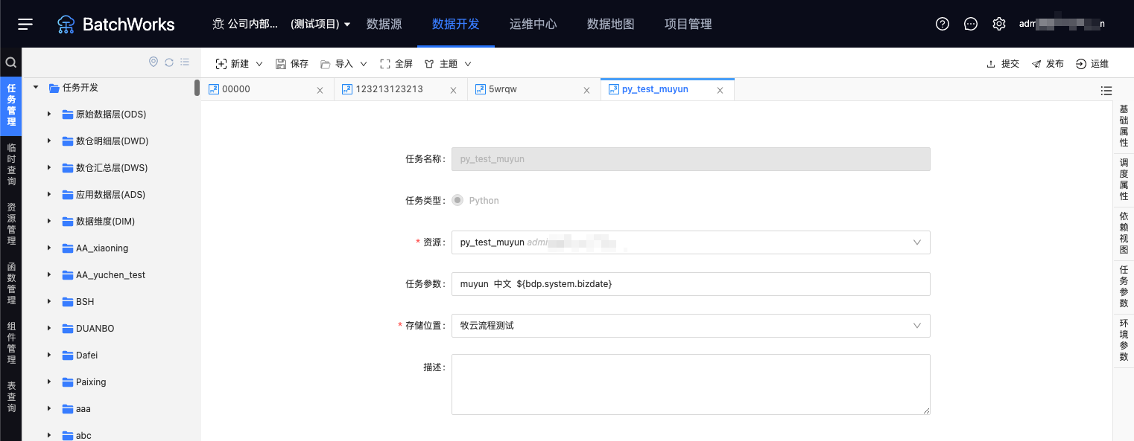Select the AA_yuchen_test tree folder

click(x=110, y=275)
